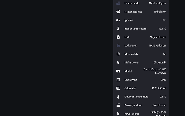Click the 0,4 °C outdoor temperature value
Screen dimensions: 185x116
pos(163,97)
